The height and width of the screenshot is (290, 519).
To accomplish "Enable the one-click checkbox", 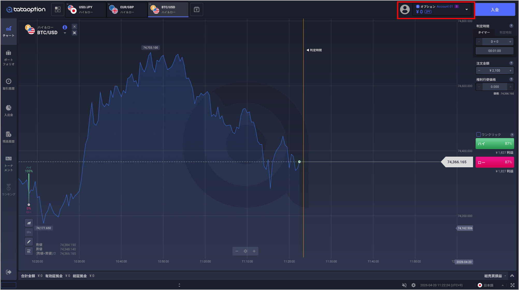I will coord(478,135).
